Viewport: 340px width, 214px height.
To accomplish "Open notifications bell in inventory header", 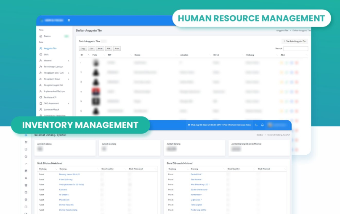I will [263, 125].
